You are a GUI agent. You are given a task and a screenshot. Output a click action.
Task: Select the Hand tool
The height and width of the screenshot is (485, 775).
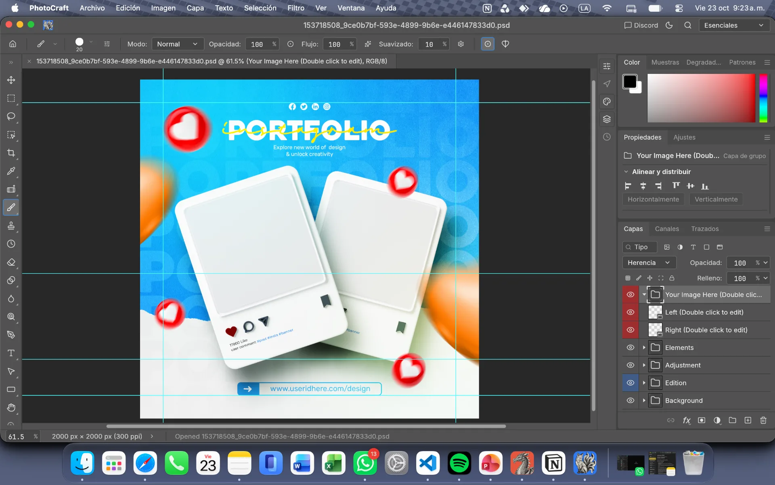(x=11, y=407)
